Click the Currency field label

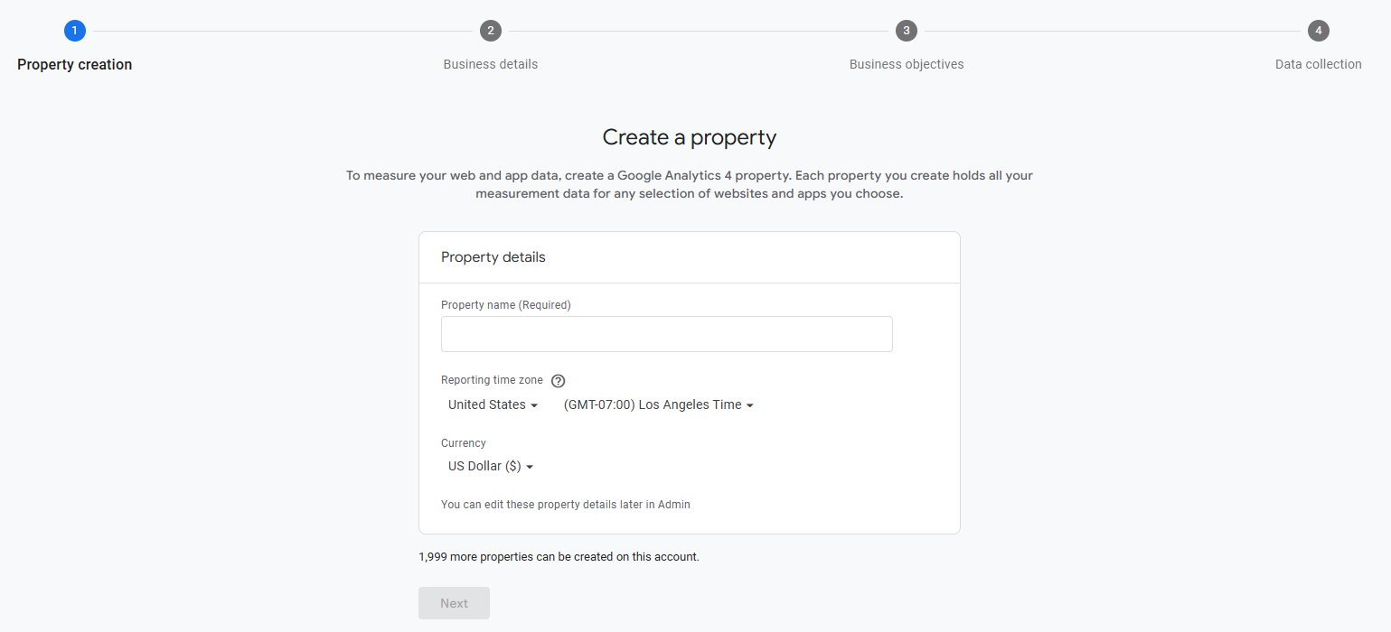(464, 443)
